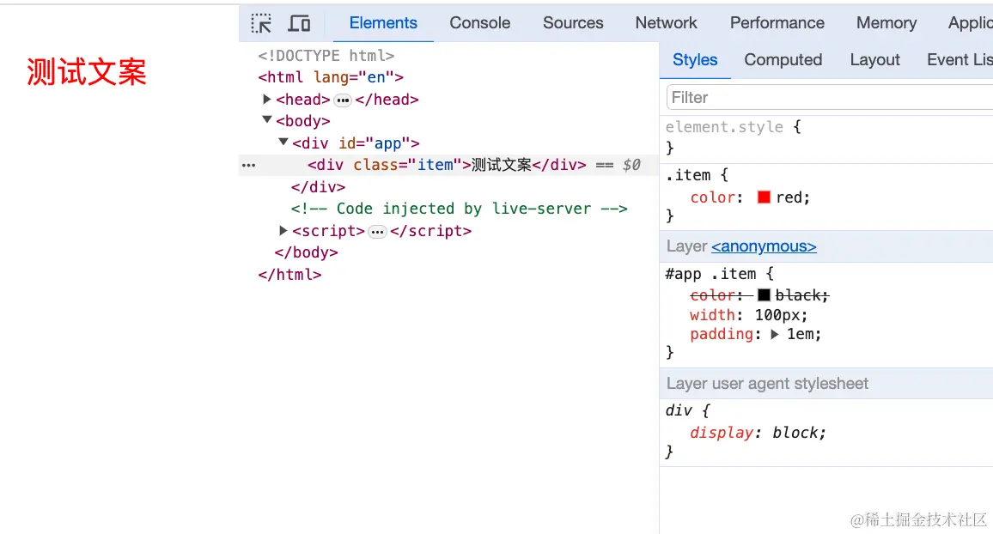This screenshot has width=993, height=534.
Task: Open the Elements tab
Action: [383, 23]
